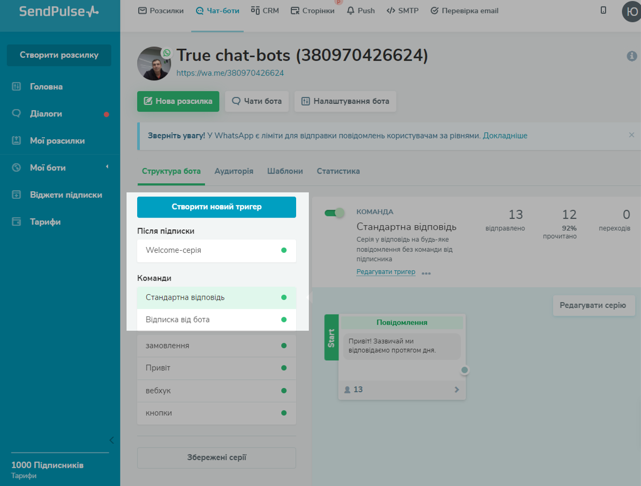Switch to Аудиторія tab
641x486 pixels.
(234, 171)
